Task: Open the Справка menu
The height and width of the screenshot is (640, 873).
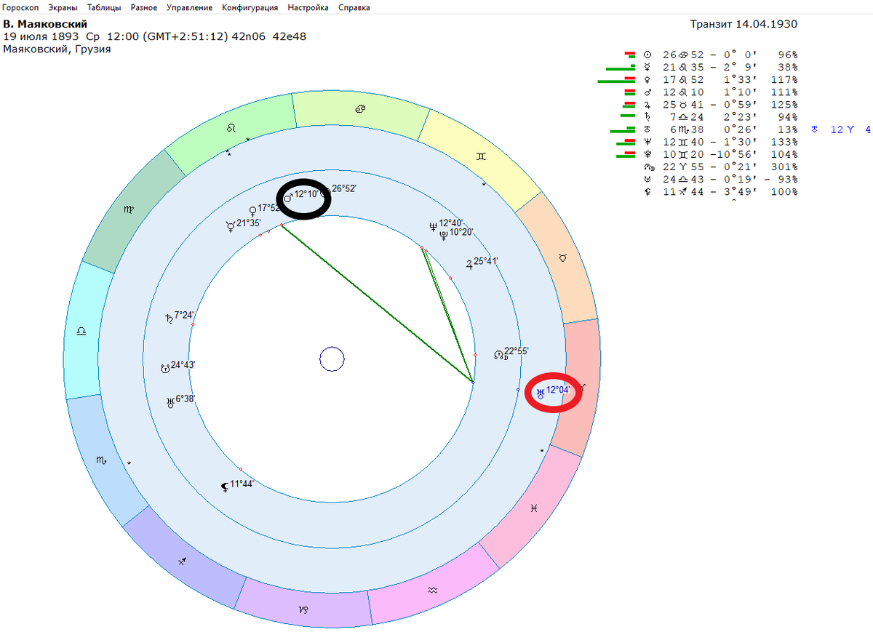Action: click(x=354, y=7)
